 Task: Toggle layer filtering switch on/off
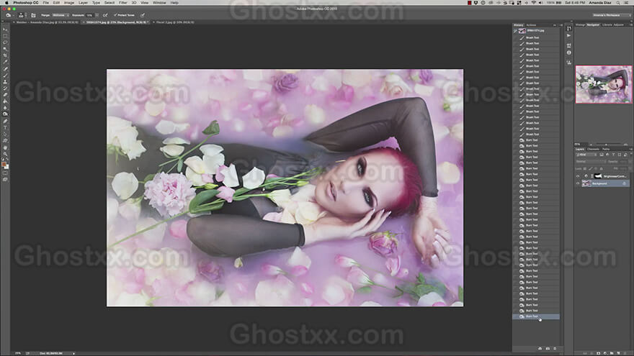[x=630, y=155]
